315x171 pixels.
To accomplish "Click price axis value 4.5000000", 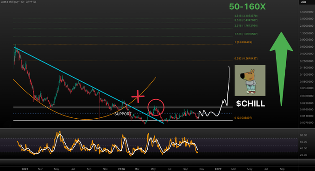I will 307,12.
